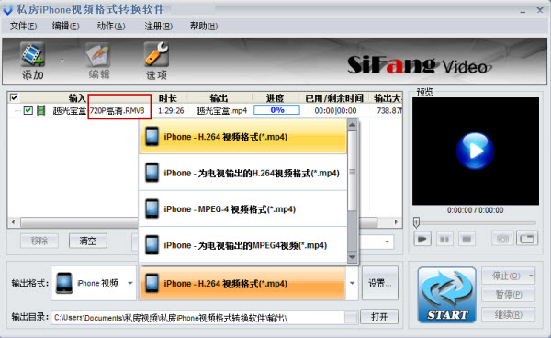This screenshot has height=338, width=551.
Task: Open the 文件(F) menu
Action: click(x=23, y=27)
